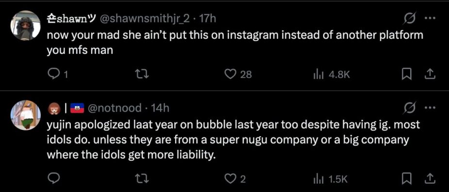Viewport: 449px width, 192px height.
Task: Open more options menu on shawn's tweet
Action: click(431, 18)
